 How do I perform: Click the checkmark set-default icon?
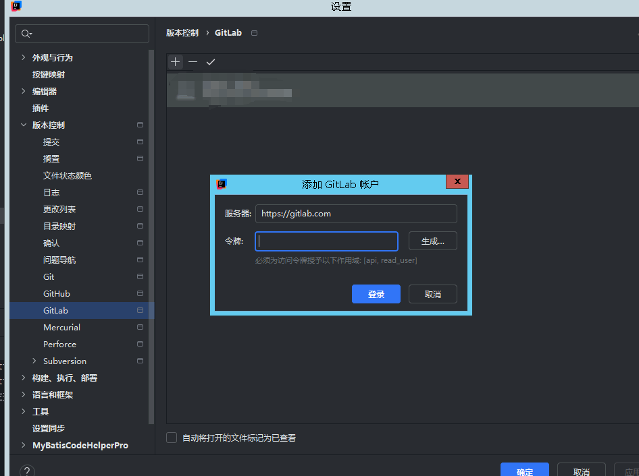coord(210,62)
